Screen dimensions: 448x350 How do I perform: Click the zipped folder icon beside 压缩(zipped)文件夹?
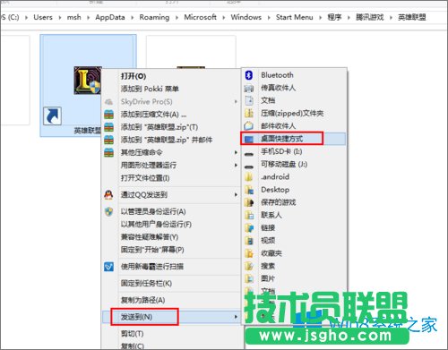(249, 114)
